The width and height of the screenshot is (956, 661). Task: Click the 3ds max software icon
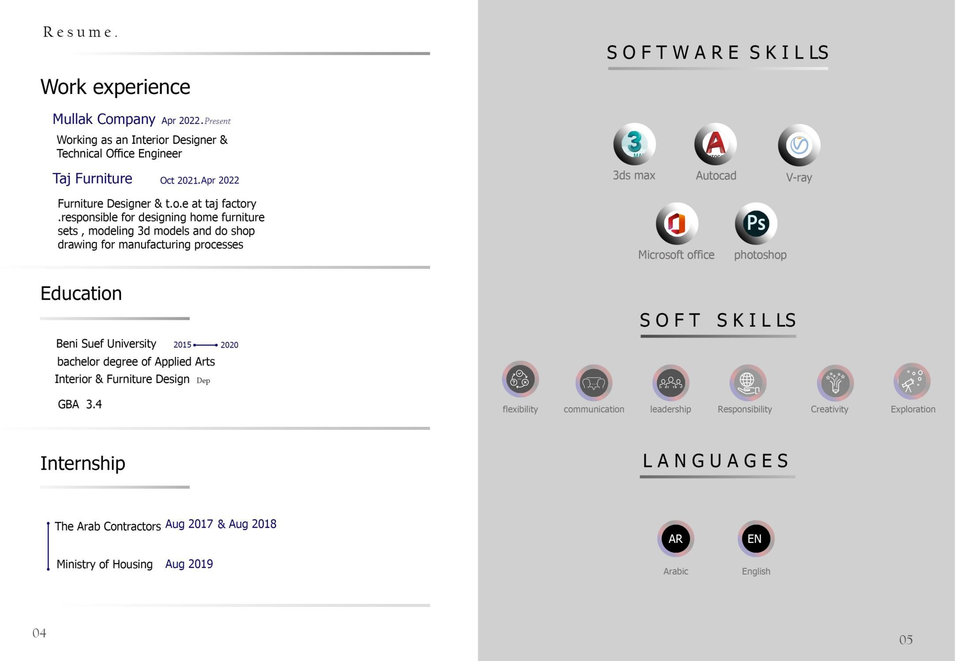coord(634,144)
